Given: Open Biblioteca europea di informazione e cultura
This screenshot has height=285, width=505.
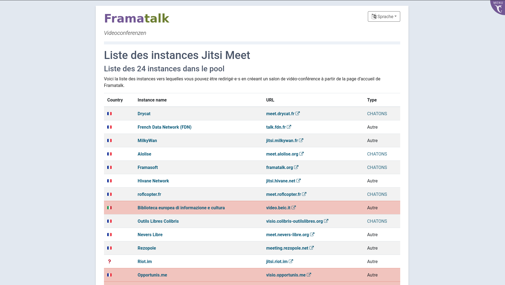Looking at the screenshot, I should [x=181, y=208].
